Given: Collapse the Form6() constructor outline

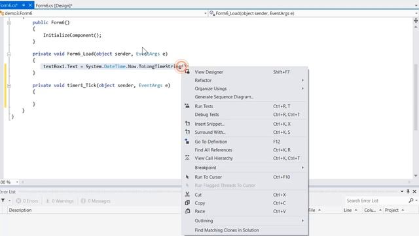Looking at the screenshot, I should [9, 23].
